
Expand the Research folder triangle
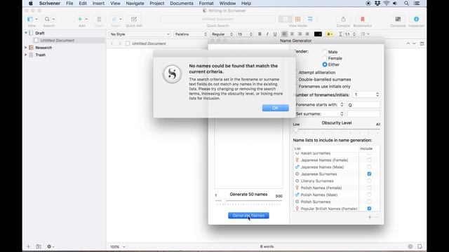click(x=26, y=48)
